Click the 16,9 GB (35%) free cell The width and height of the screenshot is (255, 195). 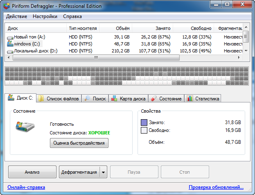pyautogui.click(x=197, y=44)
